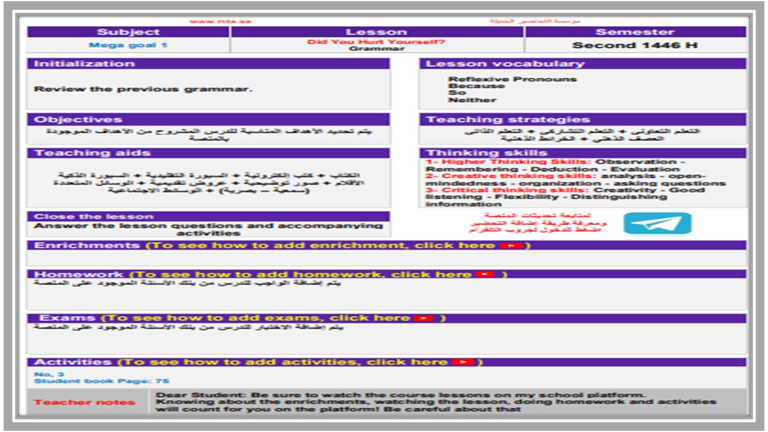
Task: Click the 'Lesson' column header
Action: [377, 32]
